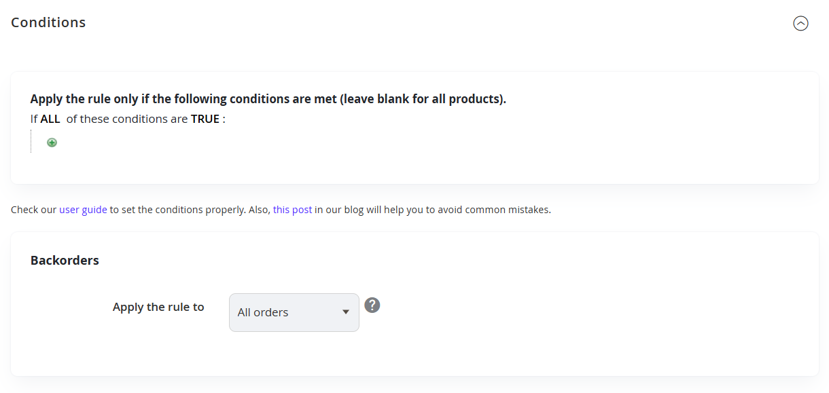
Task: Click the dotted condition tree line
Action: coord(31,141)
